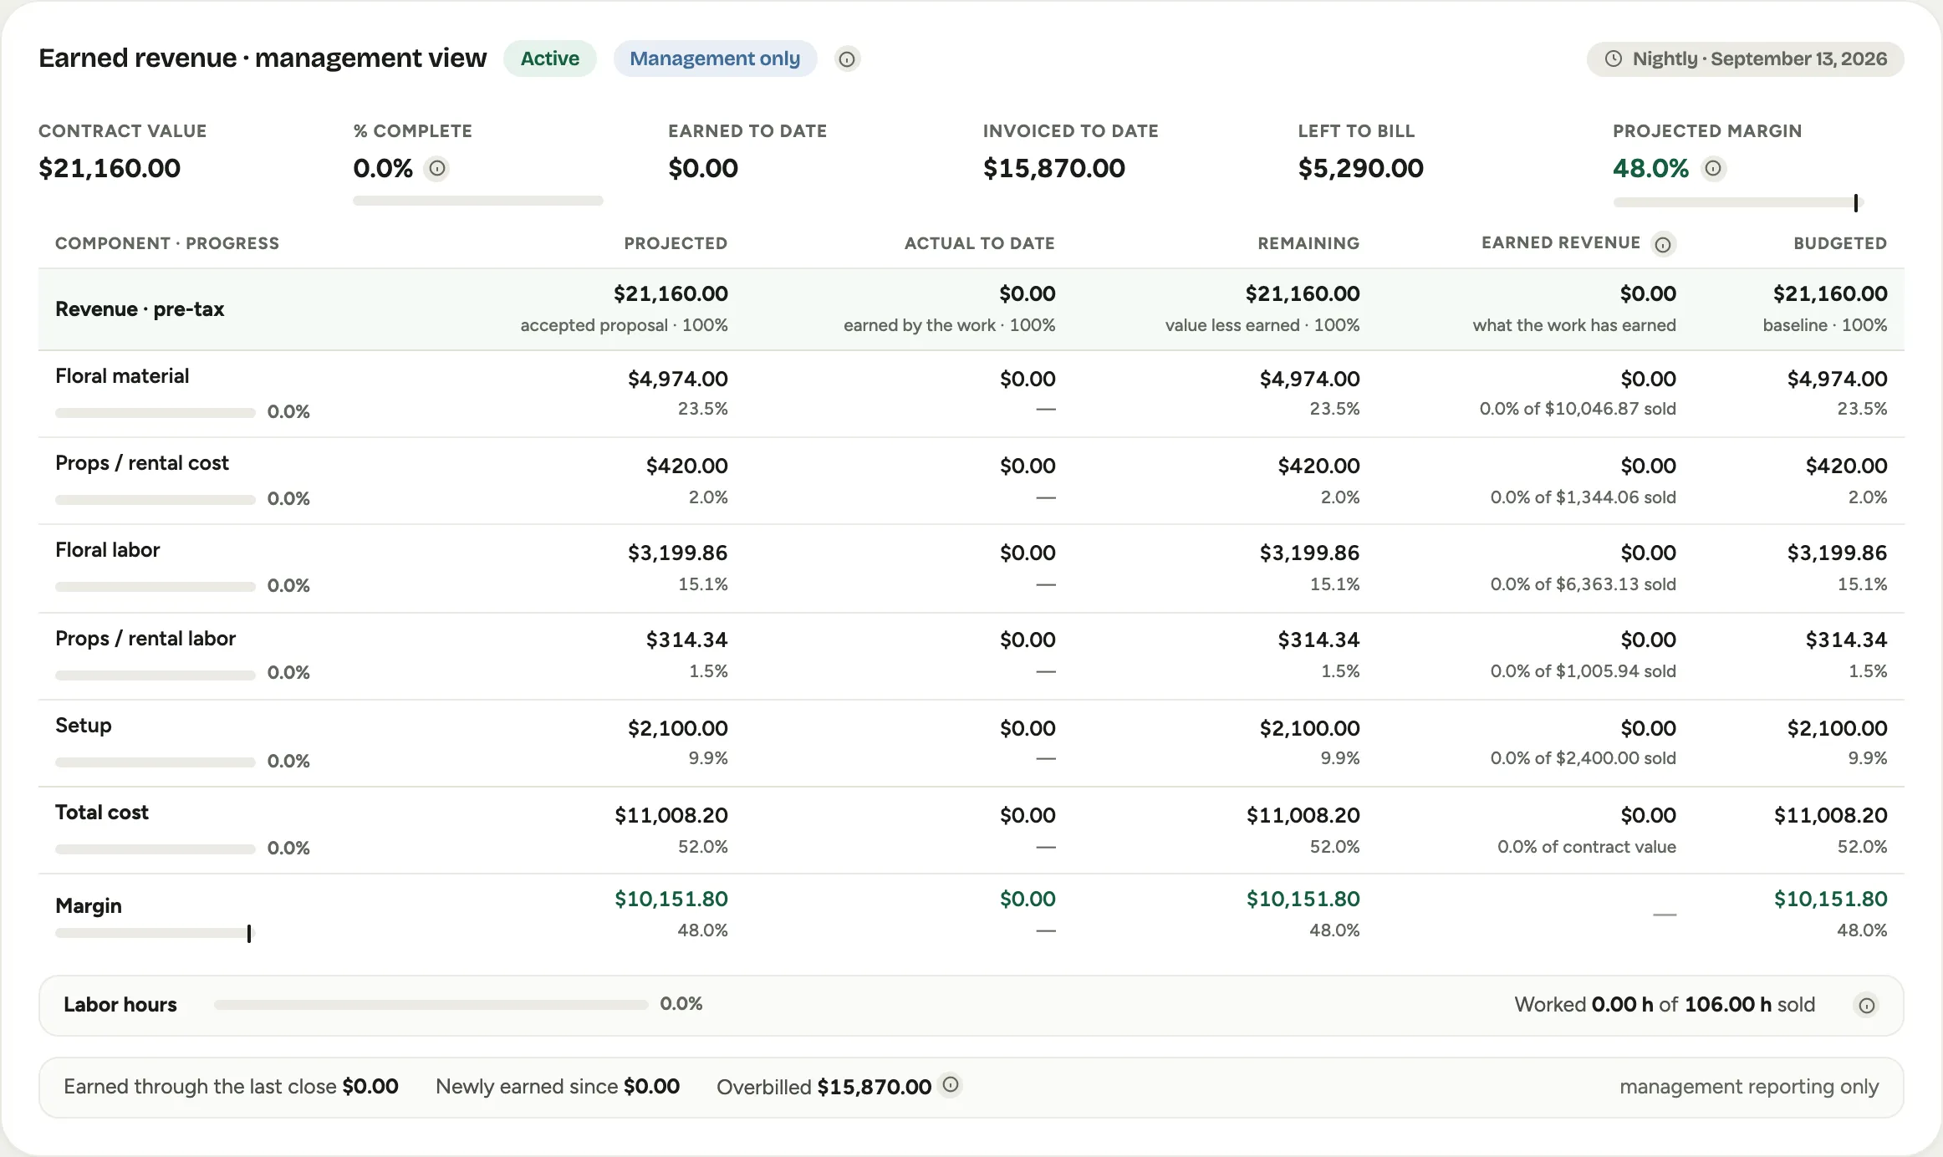Click 'management reporting only' footer text
The width and height of the screenshot is (1943, 1157).
click(1749, 1087)
